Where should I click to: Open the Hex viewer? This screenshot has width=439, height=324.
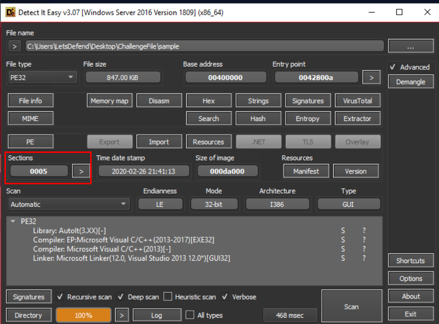pos(209,101)
